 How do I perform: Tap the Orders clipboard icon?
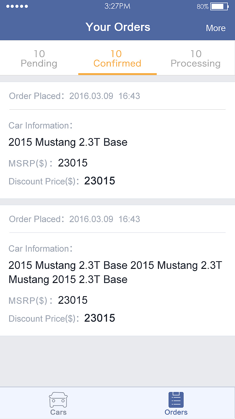(x=176, y=400)
